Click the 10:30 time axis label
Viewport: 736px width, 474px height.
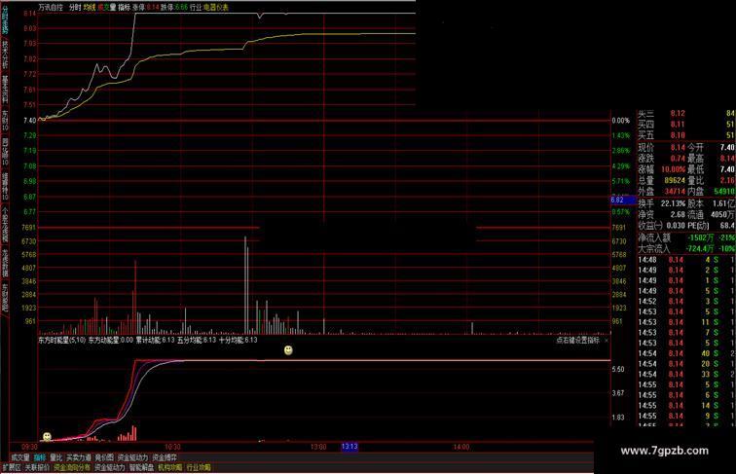coord(172,447)
